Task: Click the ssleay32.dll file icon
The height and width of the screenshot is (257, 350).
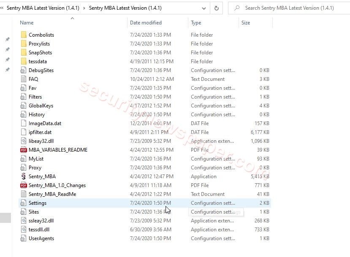Action: tap(24, 221)
